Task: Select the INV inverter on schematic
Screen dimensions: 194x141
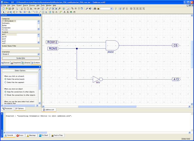Action: point(98,79)
